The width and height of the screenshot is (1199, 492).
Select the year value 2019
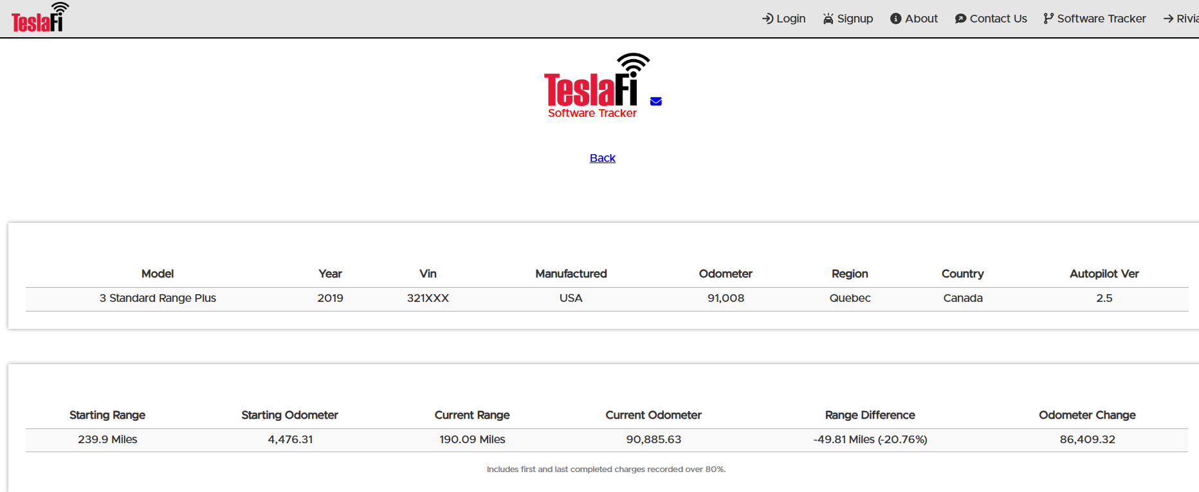[330, 298]
